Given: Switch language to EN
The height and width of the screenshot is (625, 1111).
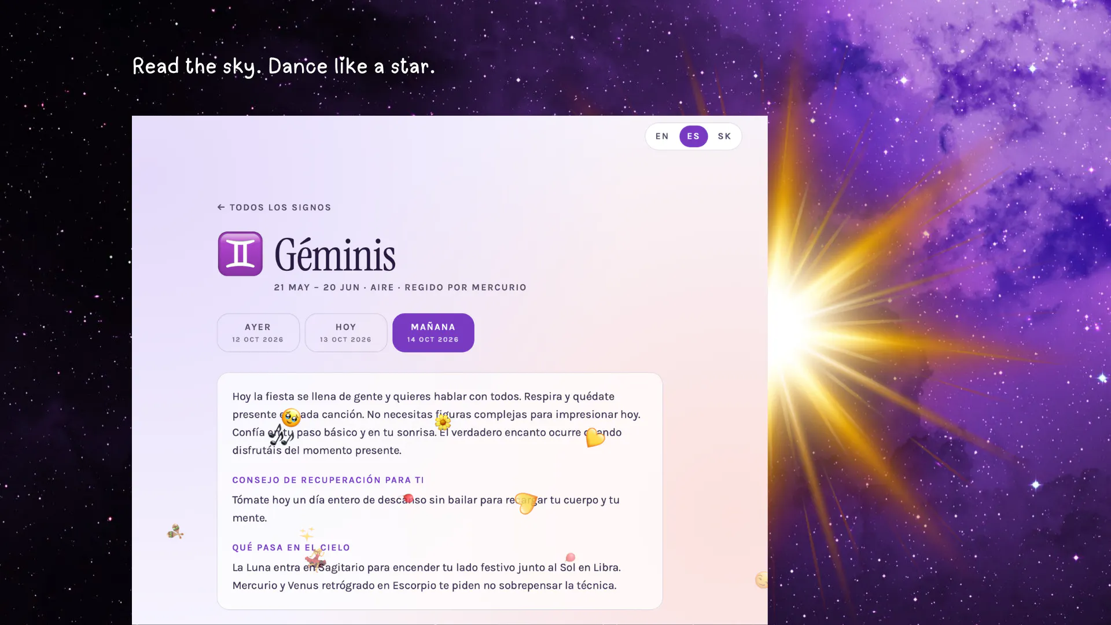Looking at the screenshot, I should pyautogui.click(x=662, y=137).
